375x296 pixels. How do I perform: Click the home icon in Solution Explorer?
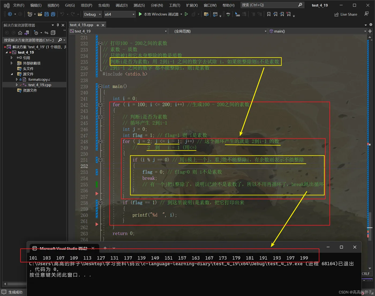click(20, 33)
